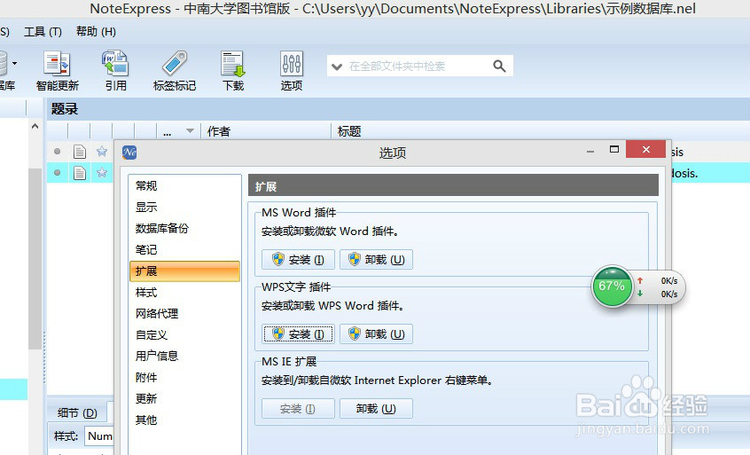Image resolution: width=750 pixels, height=455 pixels.
Task: Open the 下载 download tool
Action: 233,71
